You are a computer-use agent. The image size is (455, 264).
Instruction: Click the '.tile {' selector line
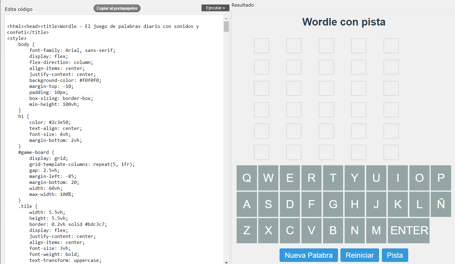coord(28,206)
